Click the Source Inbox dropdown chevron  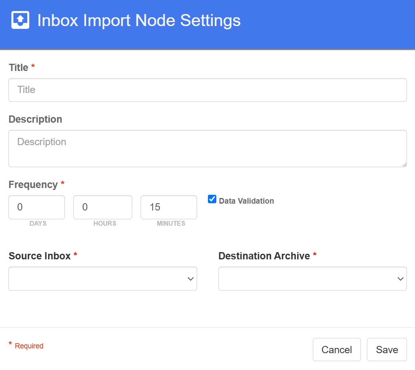(191, 279)
